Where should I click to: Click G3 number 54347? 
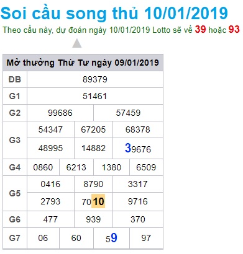pyautogui.click(x=50, y=129)
